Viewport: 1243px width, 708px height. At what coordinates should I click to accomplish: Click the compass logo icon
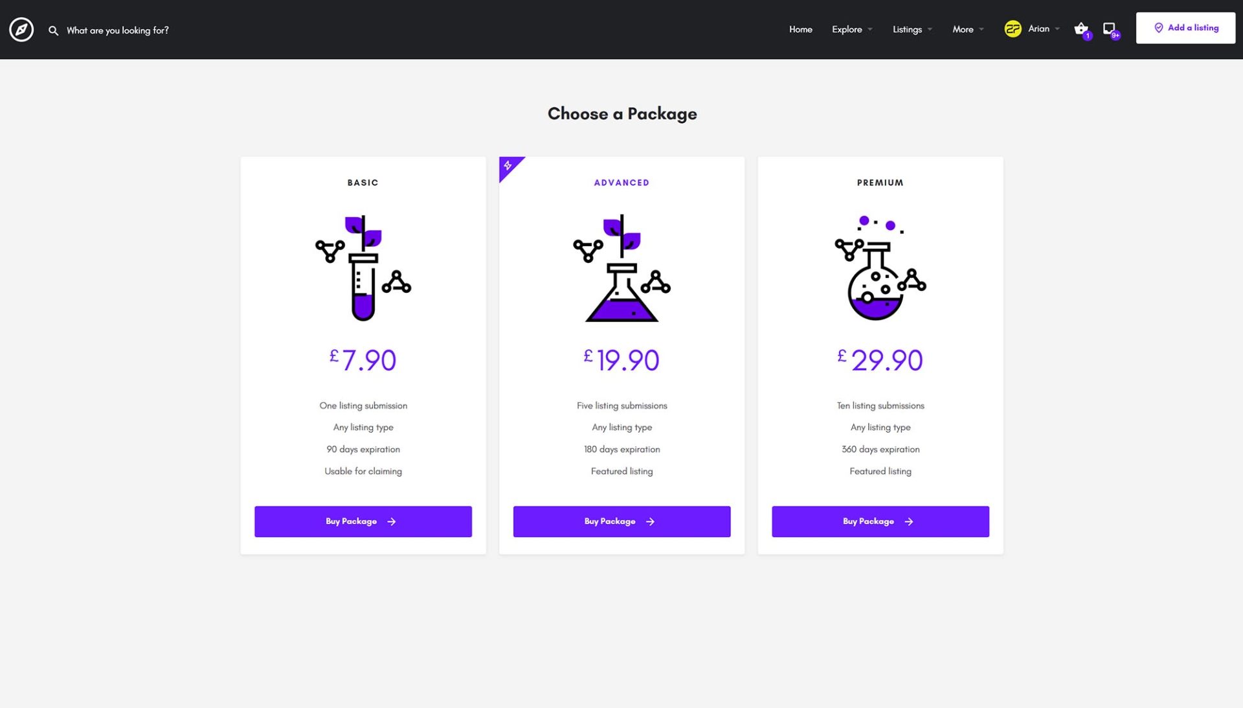tap(21, 30)
